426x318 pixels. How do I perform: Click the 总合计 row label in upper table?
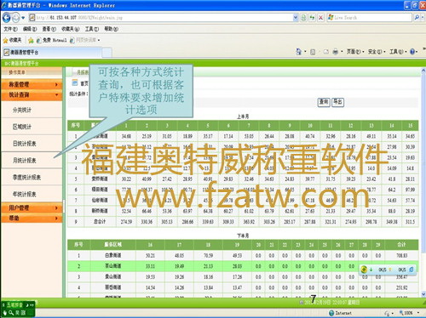[100, 222]
